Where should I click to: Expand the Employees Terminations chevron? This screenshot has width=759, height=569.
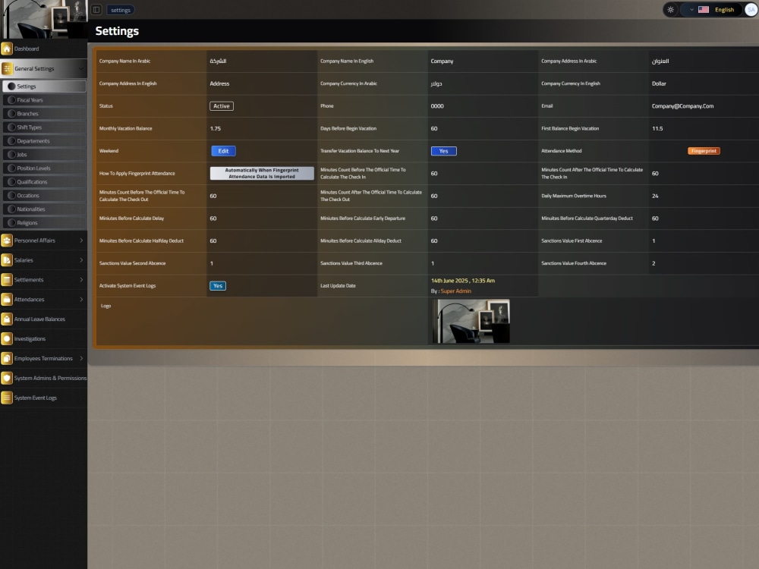tap(81, 359)
